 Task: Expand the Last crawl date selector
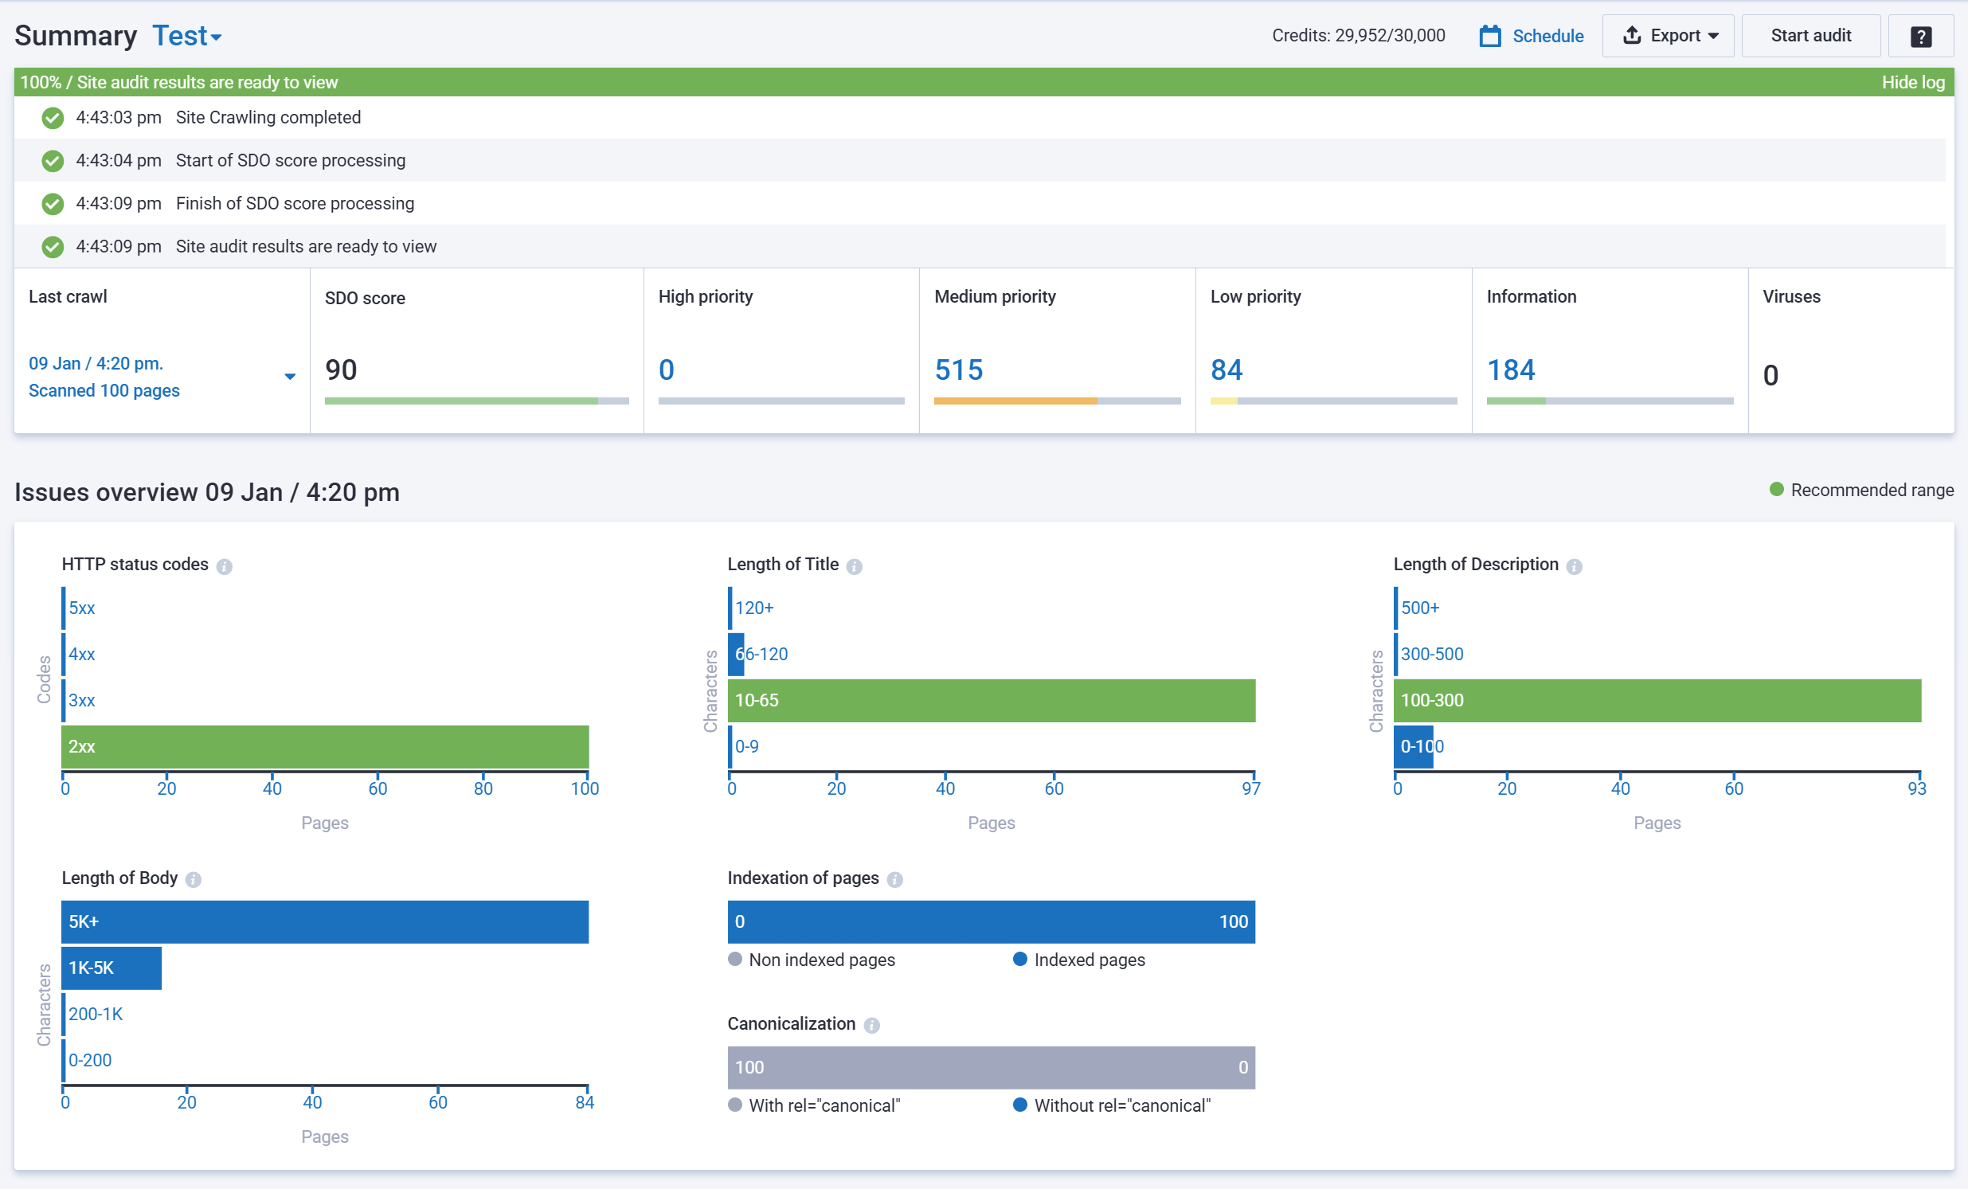click(x=290, y=376)
